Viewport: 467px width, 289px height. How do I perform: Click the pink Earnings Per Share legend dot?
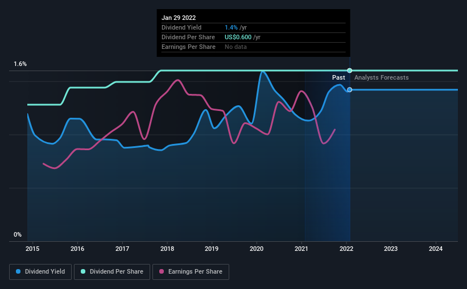click(162, 271)
